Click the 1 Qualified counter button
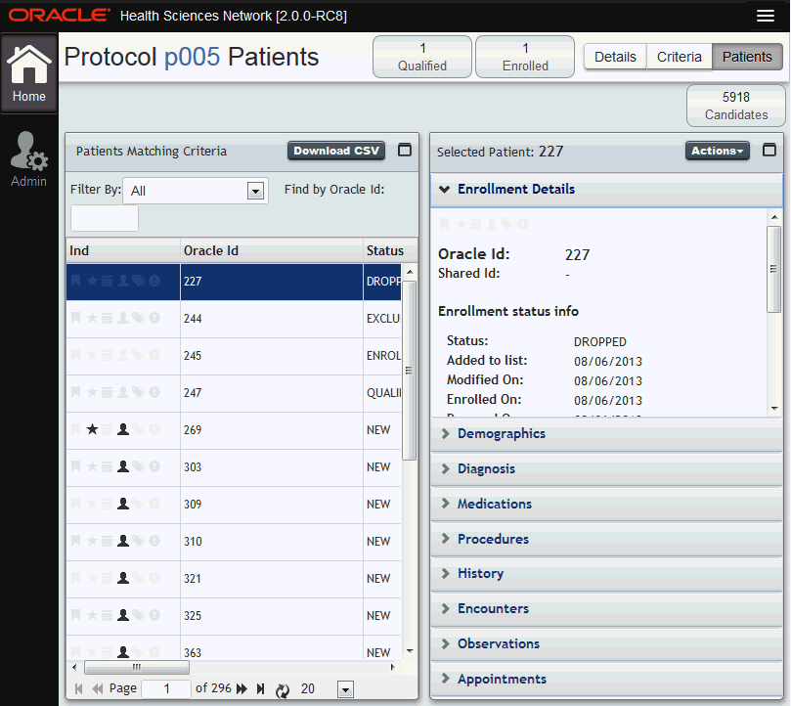This screenshot has height=706, width=791. coord(422,57)
